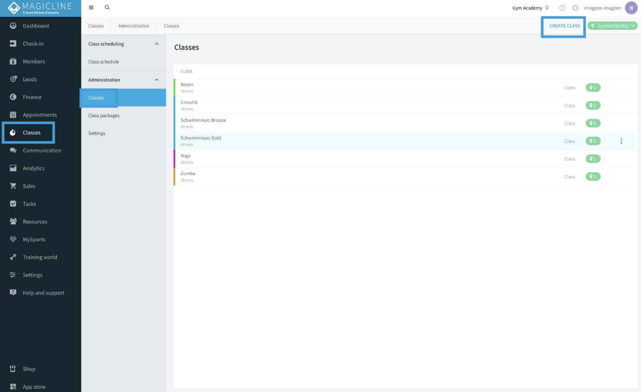
Task: Open the Current facility dropdown
Action: [x=613, y=26]
